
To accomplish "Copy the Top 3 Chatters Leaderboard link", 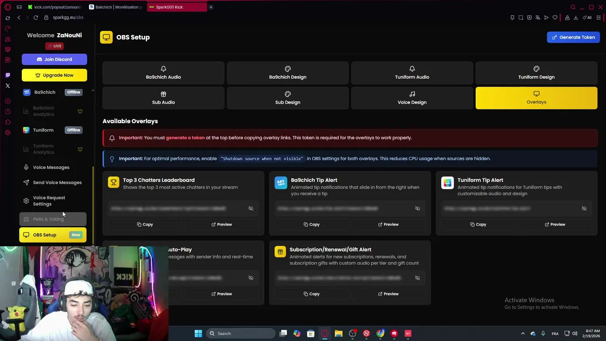I will [145, 224].
